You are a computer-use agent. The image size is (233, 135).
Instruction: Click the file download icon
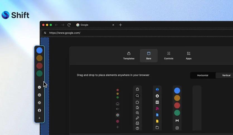click(x=137, y=108)
